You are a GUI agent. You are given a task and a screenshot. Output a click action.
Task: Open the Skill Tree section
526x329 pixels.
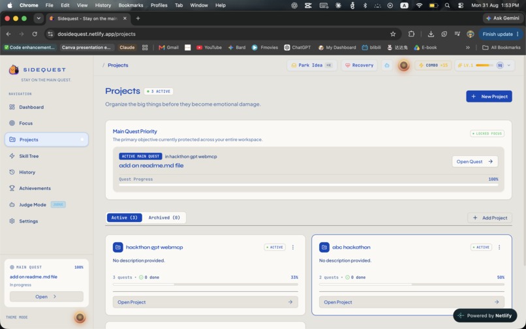click(x=29, y=156)
